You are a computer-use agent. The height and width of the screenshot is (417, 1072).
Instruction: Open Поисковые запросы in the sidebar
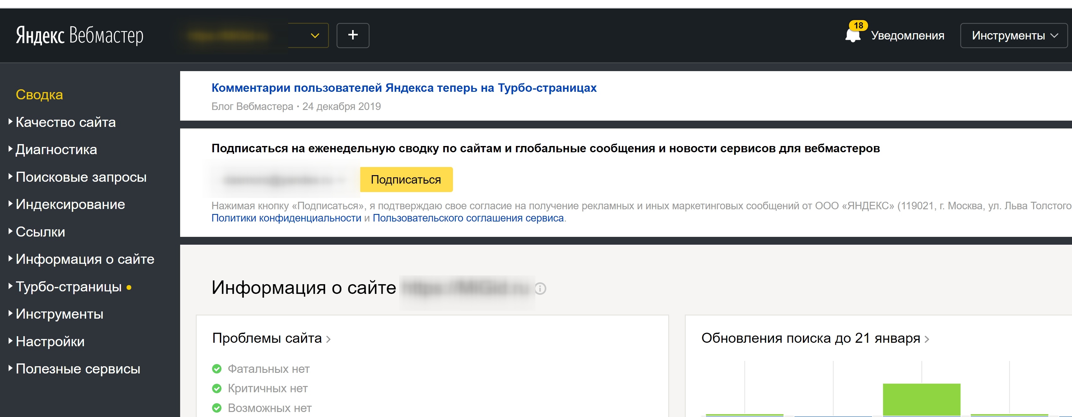(x=81, y=177)
